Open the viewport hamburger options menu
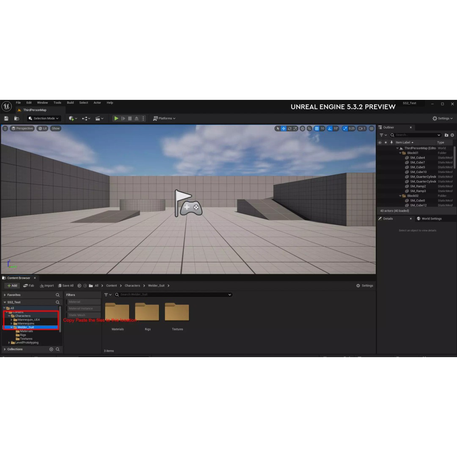This screenshot has height=457, width=457. pyautogui.click(x=5, y=128)
